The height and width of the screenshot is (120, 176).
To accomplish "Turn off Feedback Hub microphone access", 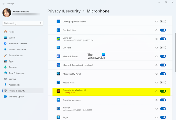I will point(163,30).
